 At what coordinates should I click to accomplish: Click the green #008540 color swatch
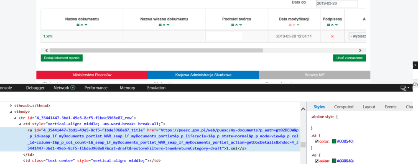334,142
